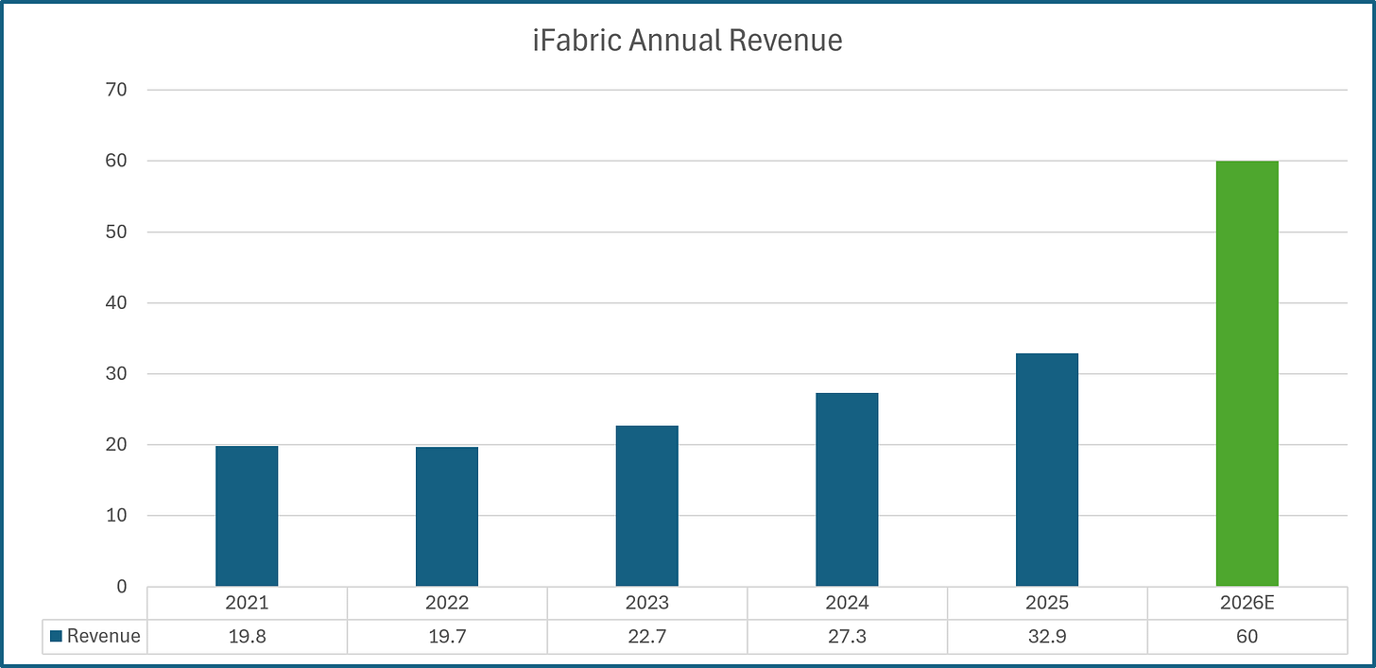Screen dimensions: 1376x668
Task: Click the y-axis label 20
Action: coord(118,445)
